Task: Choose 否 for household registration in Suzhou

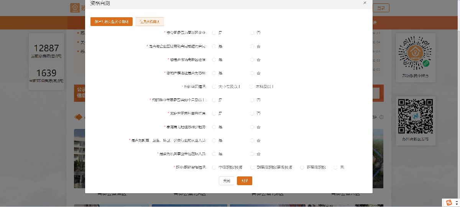Action: click(x=252, y=73)
